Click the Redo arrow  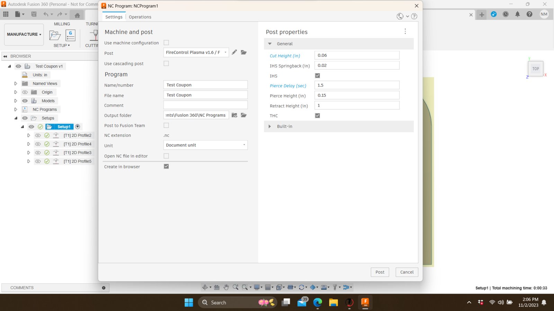[60, 14]
